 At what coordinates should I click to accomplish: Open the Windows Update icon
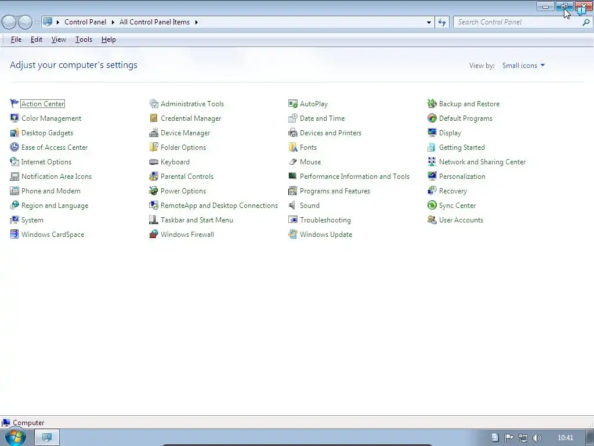click(x=293, y=235)
